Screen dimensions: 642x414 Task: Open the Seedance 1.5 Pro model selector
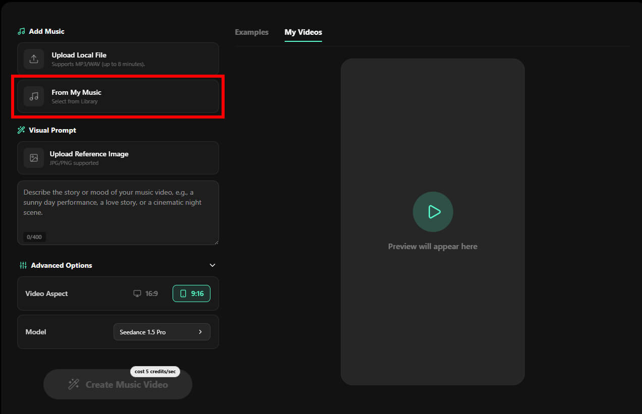point(162,332)
